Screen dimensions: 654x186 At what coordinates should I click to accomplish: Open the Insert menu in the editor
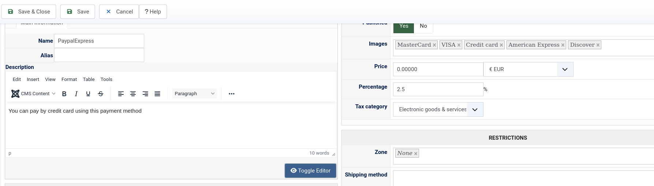tap(33, 80)
